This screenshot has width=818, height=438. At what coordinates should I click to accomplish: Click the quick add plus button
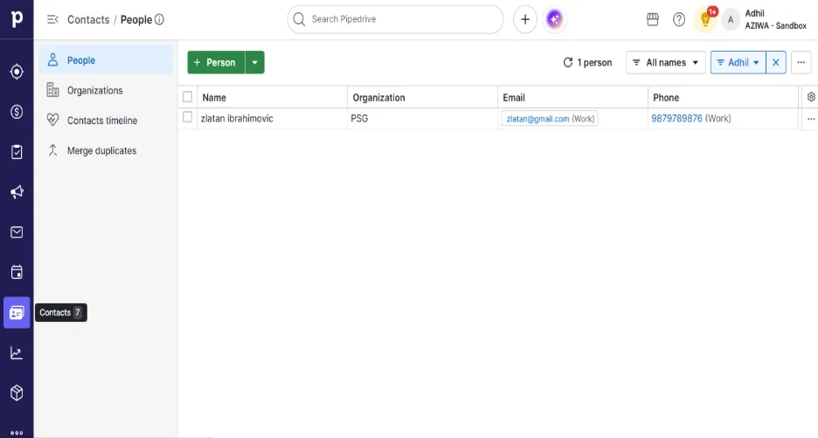[x=525, y=19]
